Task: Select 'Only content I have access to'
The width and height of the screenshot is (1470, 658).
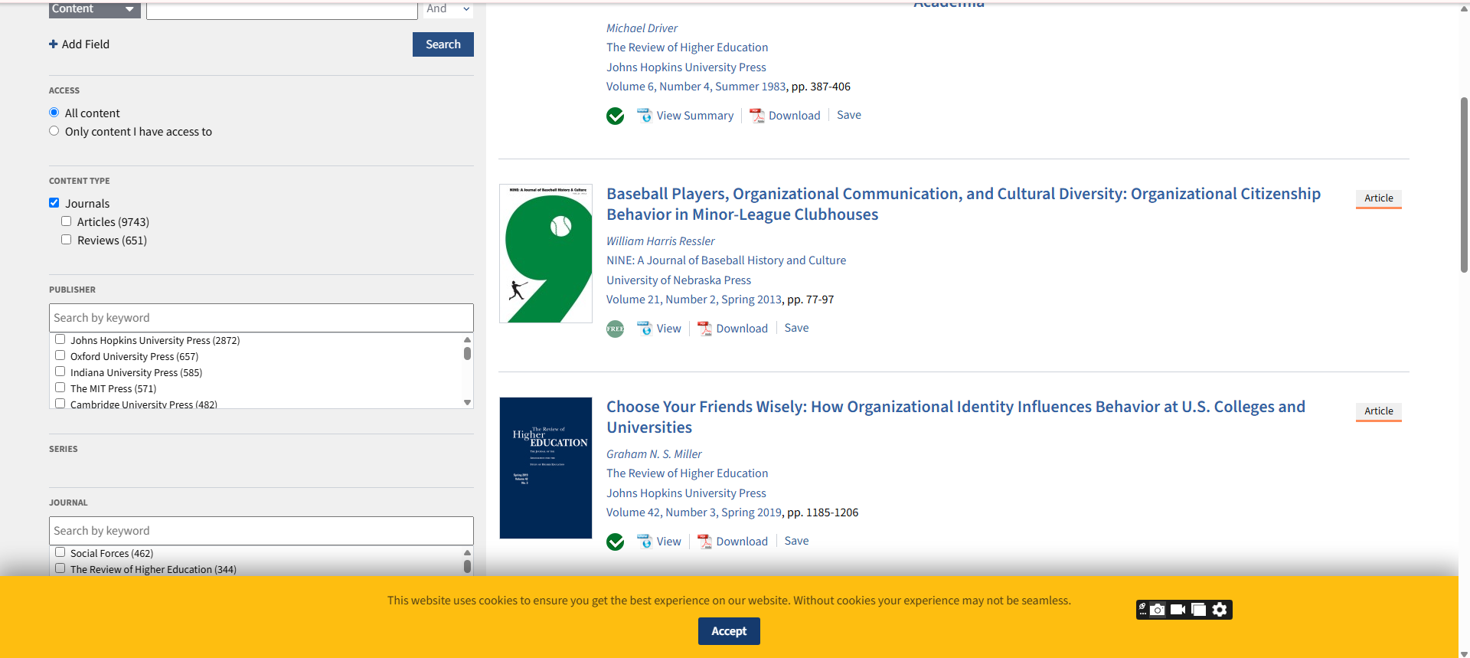Action: click(54, 131)
